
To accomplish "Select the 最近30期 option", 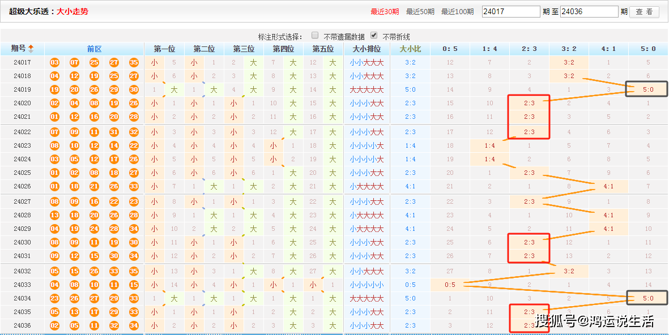I will [385, 11].
